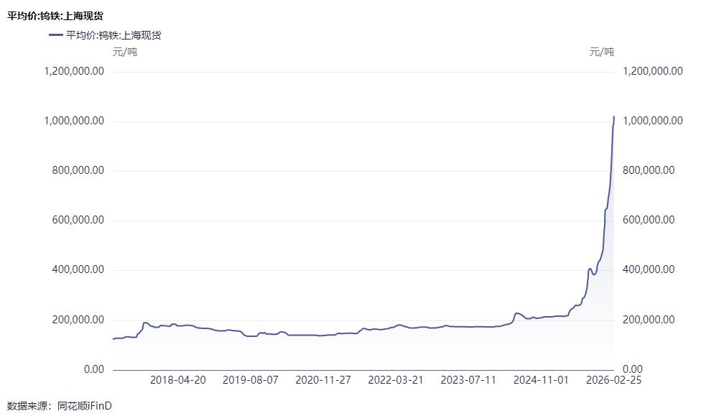The width and height of the screenshot is (706, 416).
Task: Select the 2026-02-25 final date label
Action: click(x=614, y=380)
